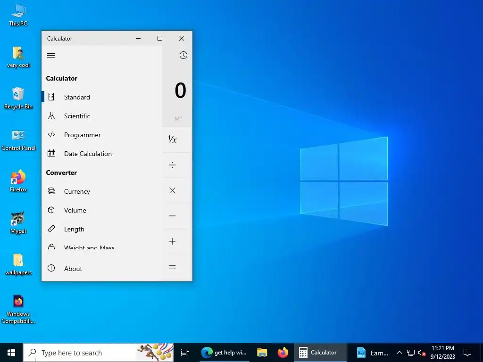The image size is (483, 362).
Task: Click the muted volume tray icon
Action: click(x=422, y=353)
